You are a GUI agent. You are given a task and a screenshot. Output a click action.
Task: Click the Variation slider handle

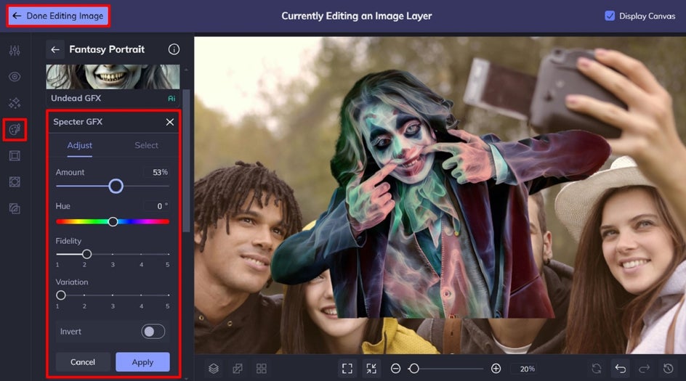[61, 295]
